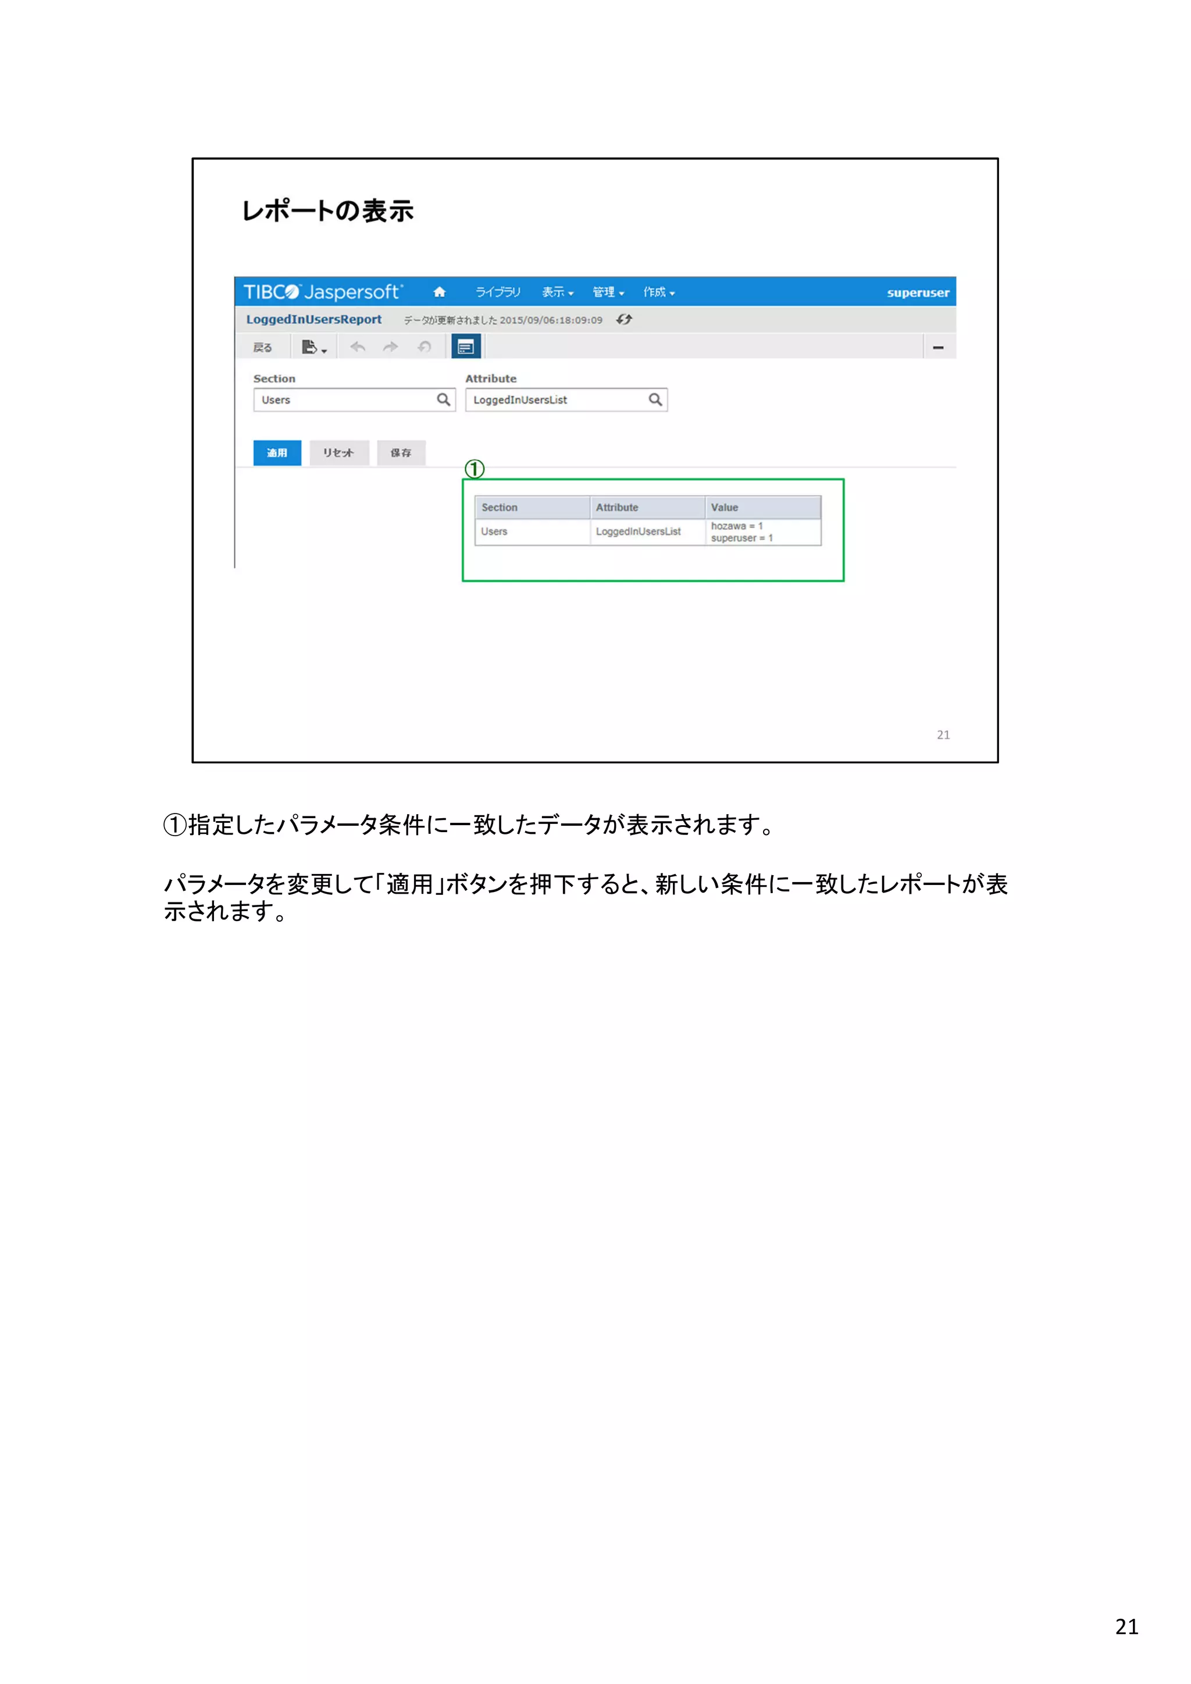Open the ライブラリ menu item
This screenshot has width=1191, height=1684.
click(x=498, y=292)
